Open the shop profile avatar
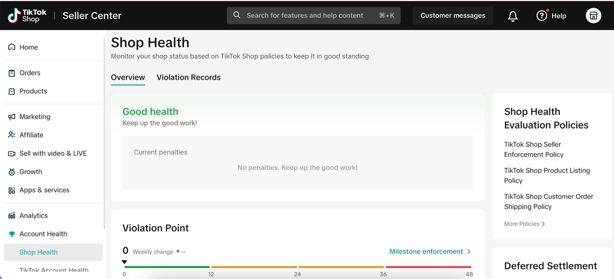Viewport: 614px width, 279px height. (x=593, y=16)
